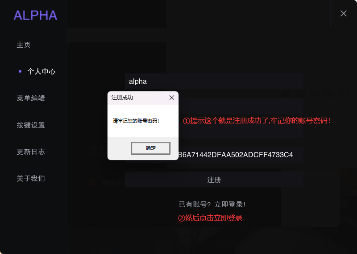357x254 pixels.
Task: Click the 请牢记您的账号密码 message text
Action: [x=136, y=121]
